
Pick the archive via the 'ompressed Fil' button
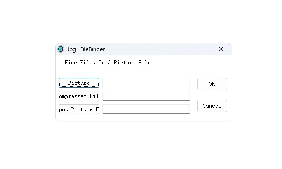[79, 96]
